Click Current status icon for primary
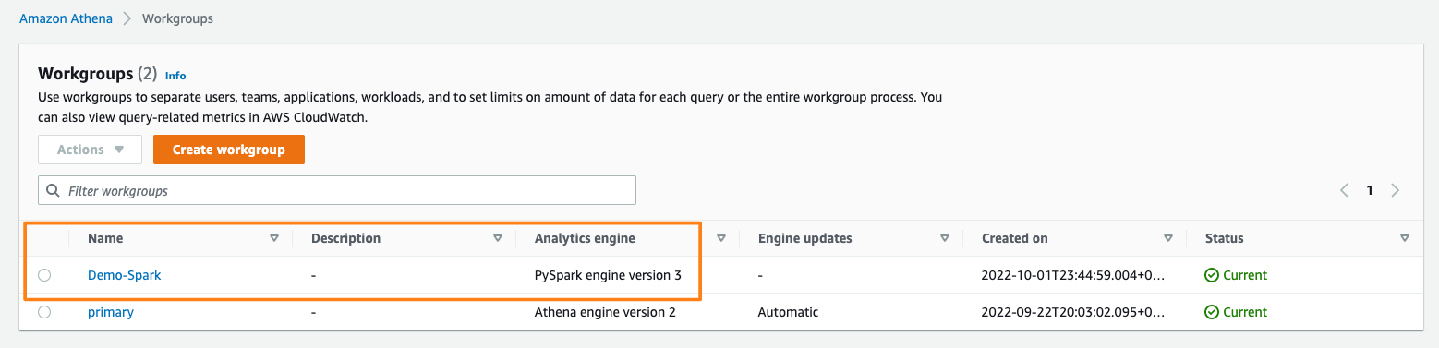This screenshot has width=1439, height=348. 1212,312
